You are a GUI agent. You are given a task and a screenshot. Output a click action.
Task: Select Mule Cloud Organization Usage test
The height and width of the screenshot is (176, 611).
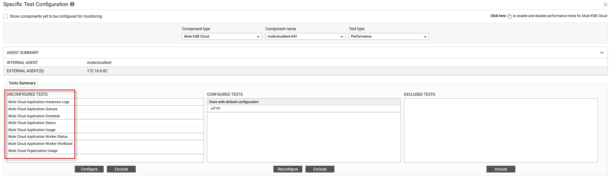click(x=105, y=151)
